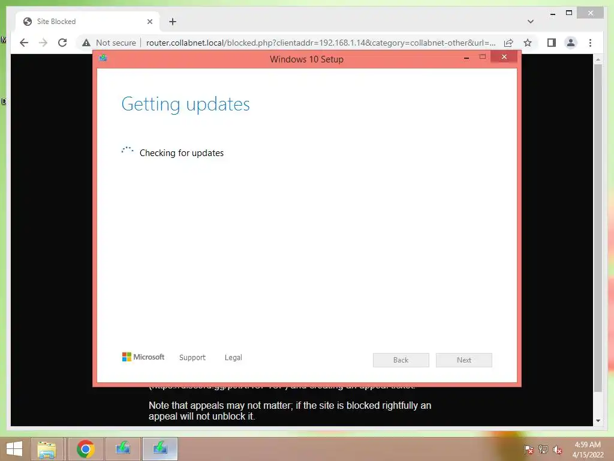This screenshot has height=461, width=614.
Task: Open the Windows Start button
Action: tap(14, 449)
